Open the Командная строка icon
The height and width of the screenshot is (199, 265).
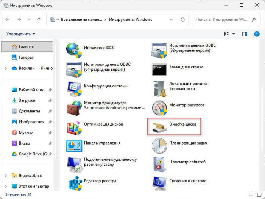coord(159,69)
